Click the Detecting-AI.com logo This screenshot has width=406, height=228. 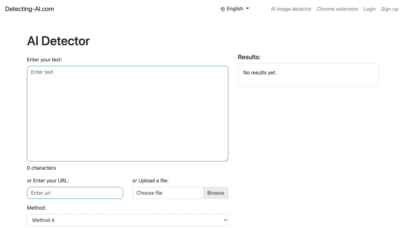tap(29, 9)
